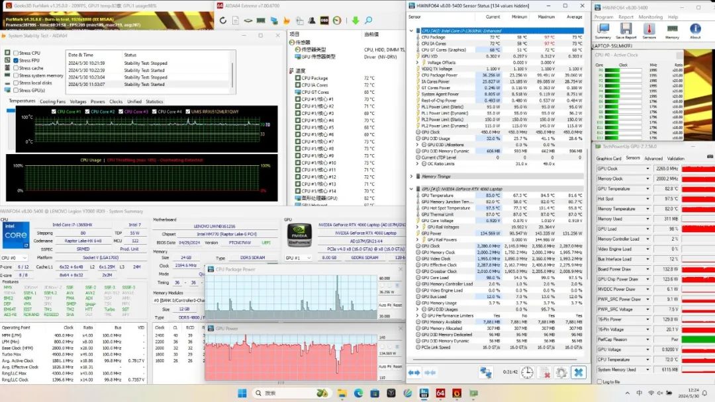Click the AIDA64 taskbar icon
Screen dimensions: 715x402
(440, 393)
